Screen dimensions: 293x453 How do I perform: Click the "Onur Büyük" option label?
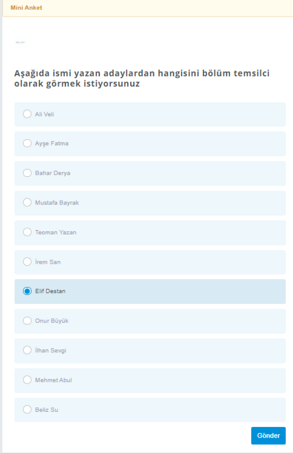[x=52, y=321]
